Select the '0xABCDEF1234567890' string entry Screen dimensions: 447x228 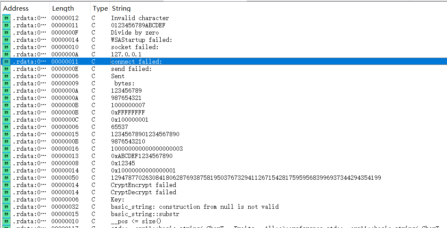tap(142, 156)
